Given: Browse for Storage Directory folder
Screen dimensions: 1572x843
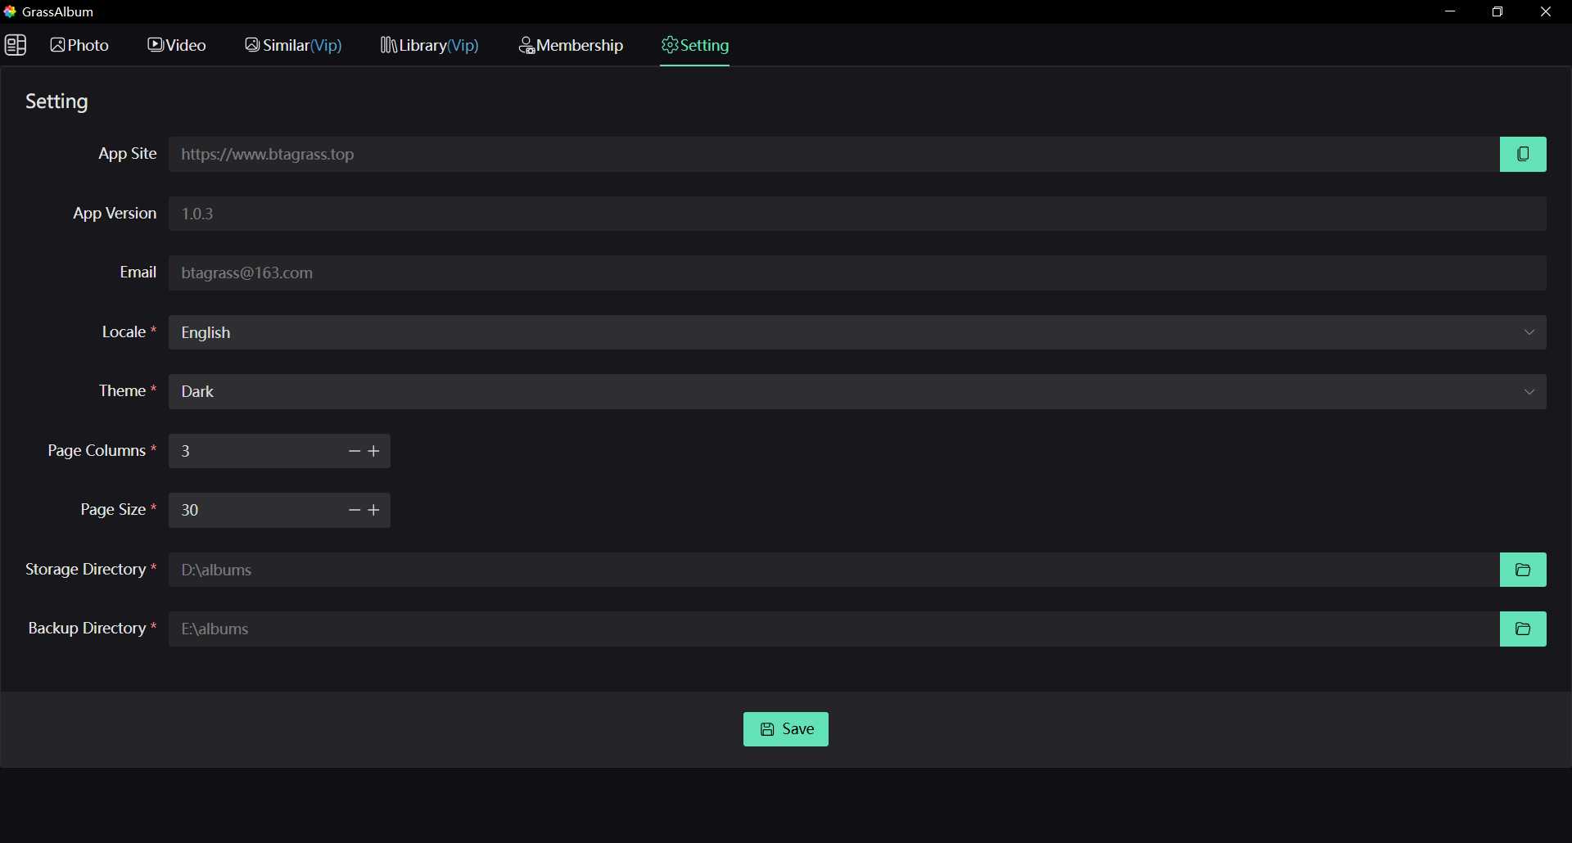Looking at the screenshot, I should click(x=1524, y=570).
